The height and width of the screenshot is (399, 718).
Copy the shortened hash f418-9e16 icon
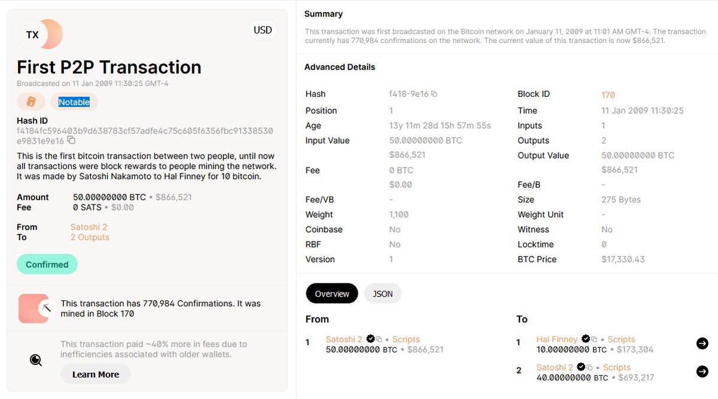[x=434, y=95]
